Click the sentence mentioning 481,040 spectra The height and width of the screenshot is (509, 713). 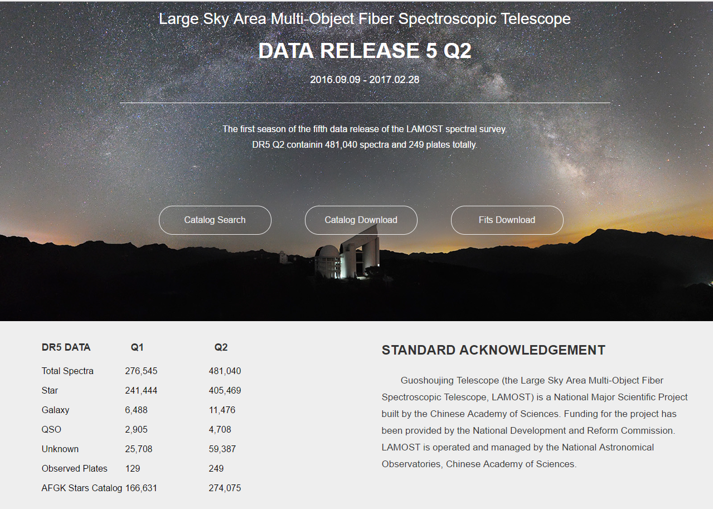coord(365,145)
